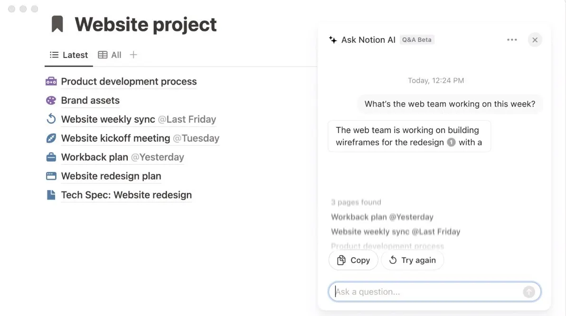The height and width of the screenshot is (316, 566).
Task: Add a new view with the plus icon
Action: pos(133,55)
